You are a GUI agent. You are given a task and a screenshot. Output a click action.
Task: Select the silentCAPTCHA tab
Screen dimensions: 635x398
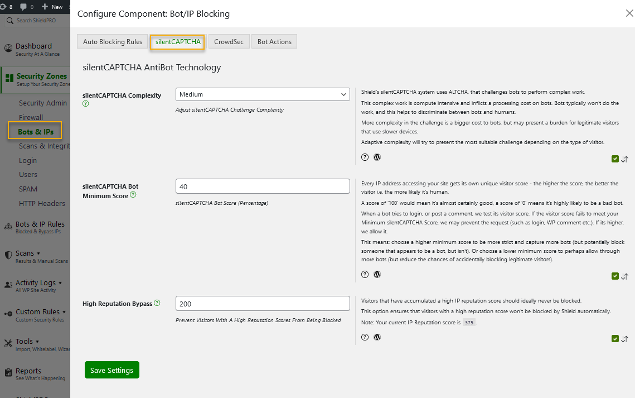[x=177, y=42]
